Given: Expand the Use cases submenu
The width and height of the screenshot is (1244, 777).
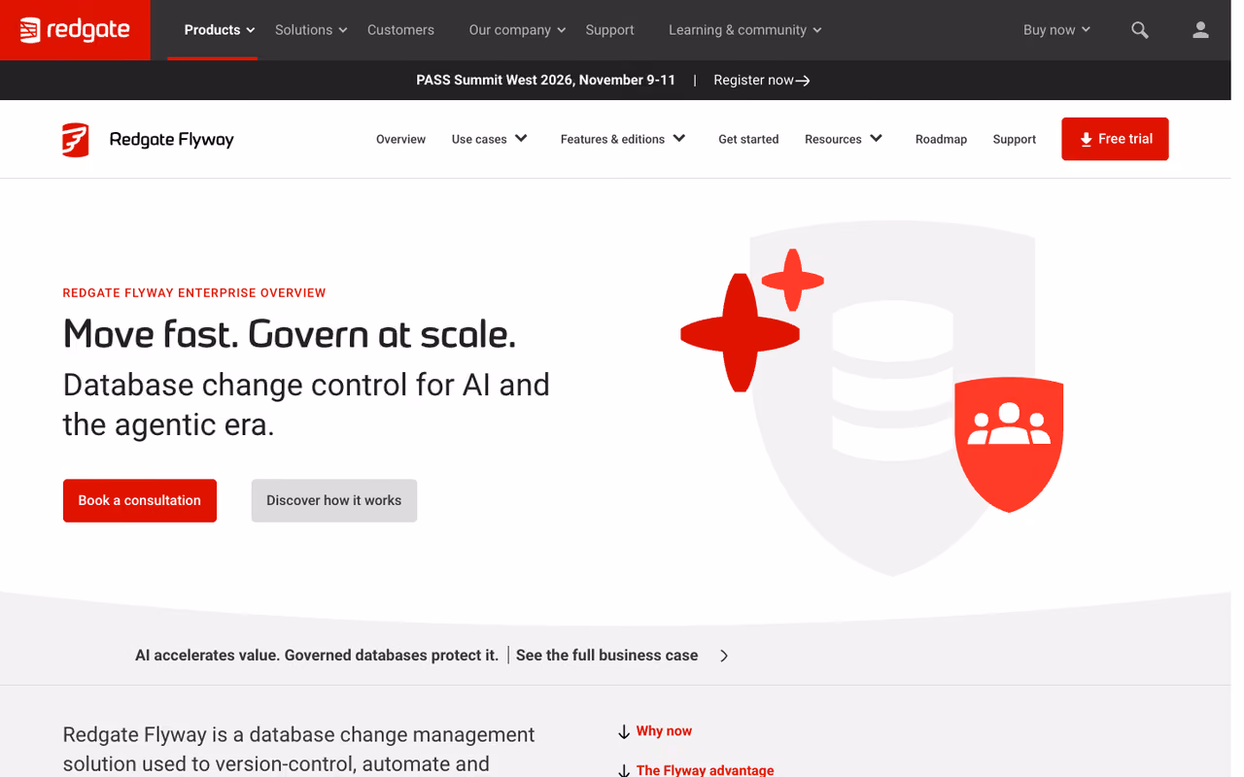Looking at the screenshot, I should point(490,139).
